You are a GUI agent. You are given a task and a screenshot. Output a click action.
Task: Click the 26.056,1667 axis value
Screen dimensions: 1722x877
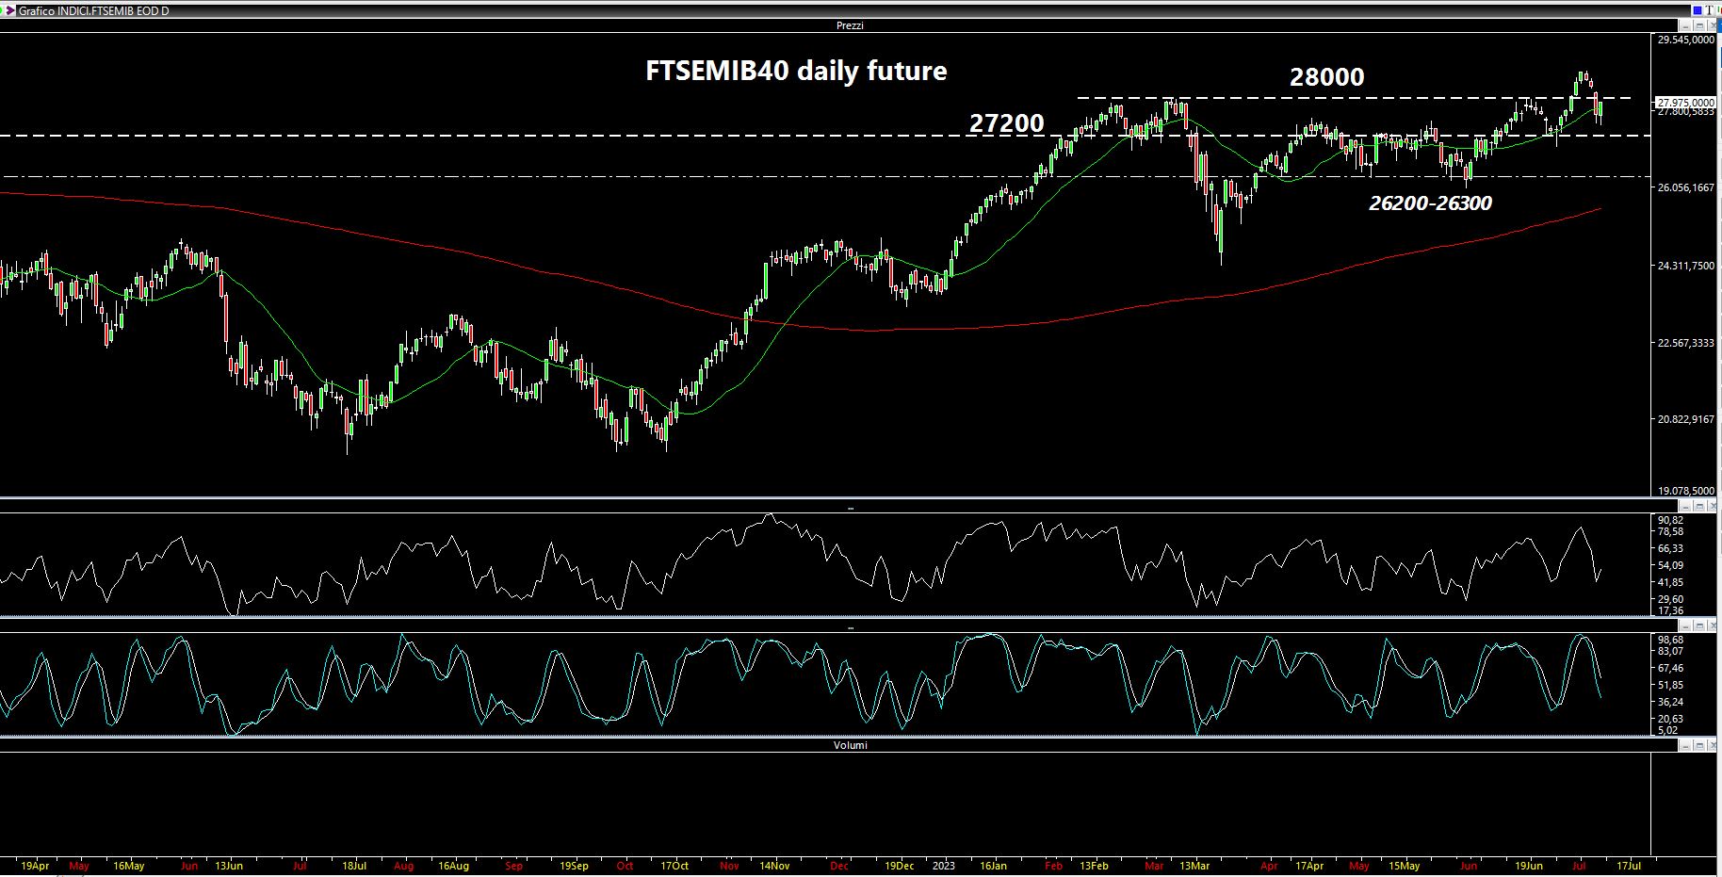(x=1686, y=187)
